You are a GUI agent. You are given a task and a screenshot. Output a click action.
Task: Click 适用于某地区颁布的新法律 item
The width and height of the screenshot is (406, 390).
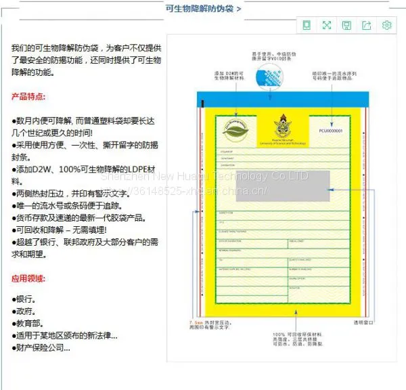(64, 336)
